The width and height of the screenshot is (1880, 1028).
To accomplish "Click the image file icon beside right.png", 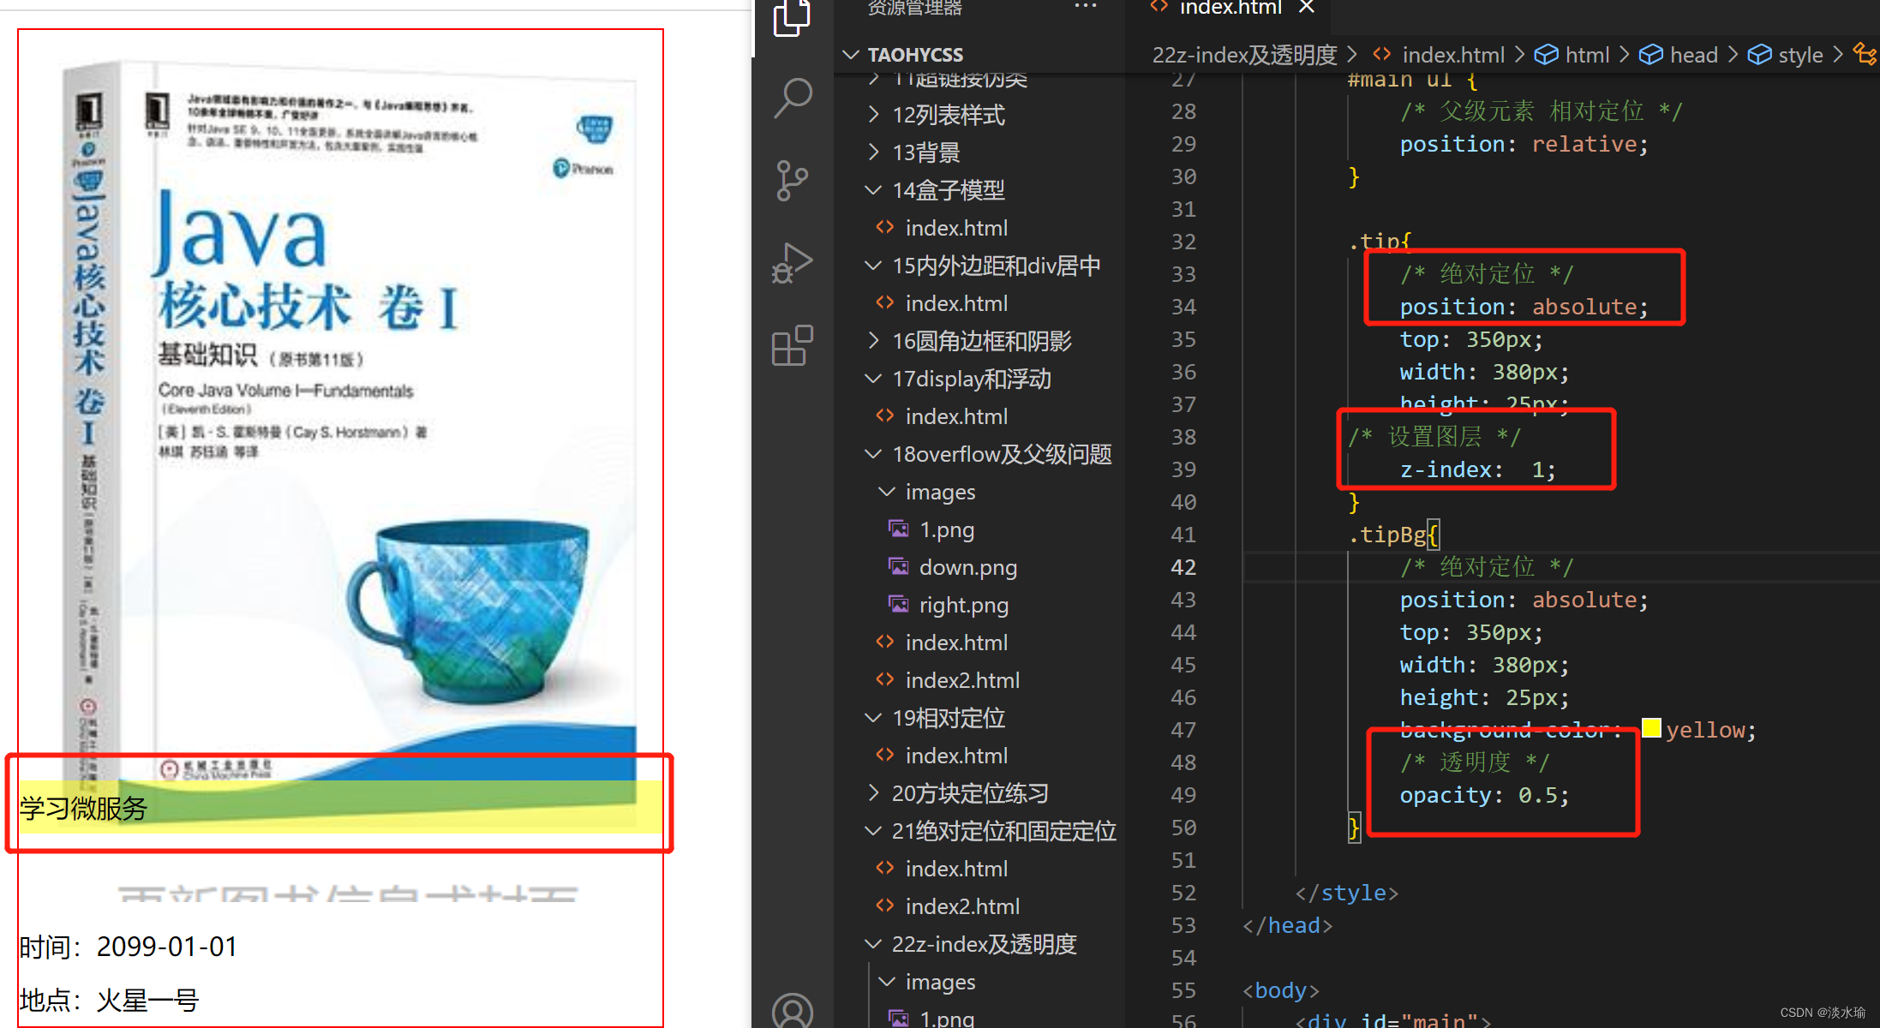I will 898,604.
